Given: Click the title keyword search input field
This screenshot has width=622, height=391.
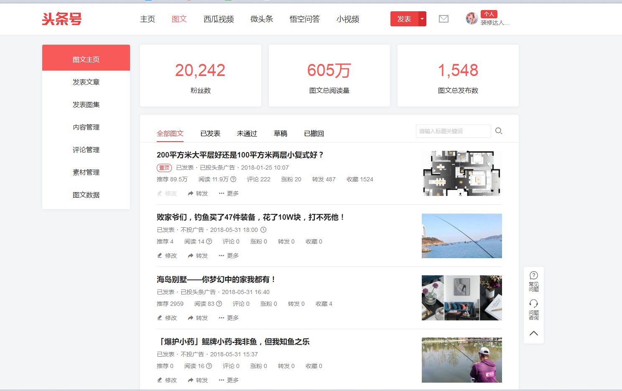Looking at the screenshot, I should coord(453,131).
